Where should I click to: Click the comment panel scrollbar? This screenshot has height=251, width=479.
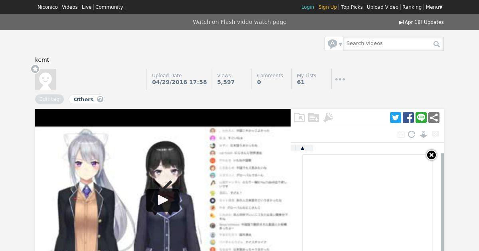pyautogui.click(x=442, y=202)
